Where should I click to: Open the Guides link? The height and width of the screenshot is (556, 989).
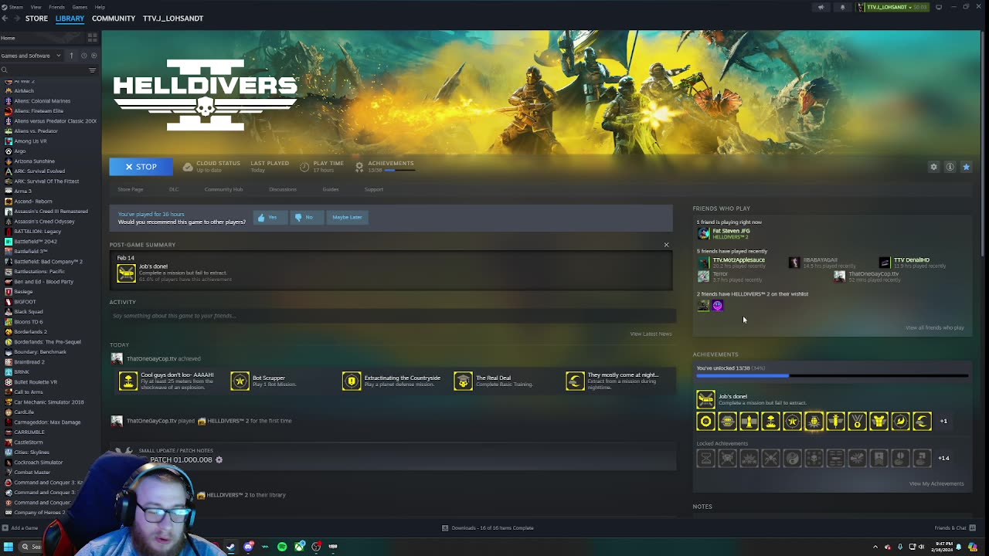pos(330,189)
